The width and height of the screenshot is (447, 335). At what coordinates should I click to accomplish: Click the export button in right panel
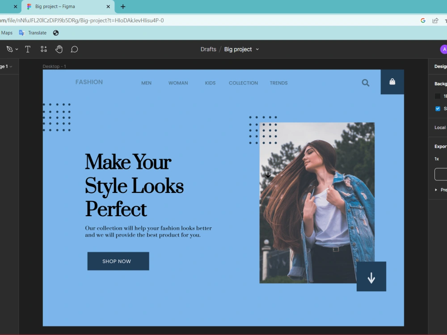click(x=441, y=174)
